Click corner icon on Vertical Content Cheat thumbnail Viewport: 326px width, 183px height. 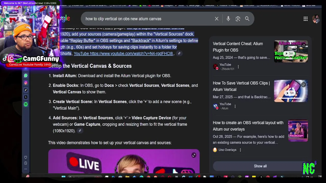(x=303, y=45)
